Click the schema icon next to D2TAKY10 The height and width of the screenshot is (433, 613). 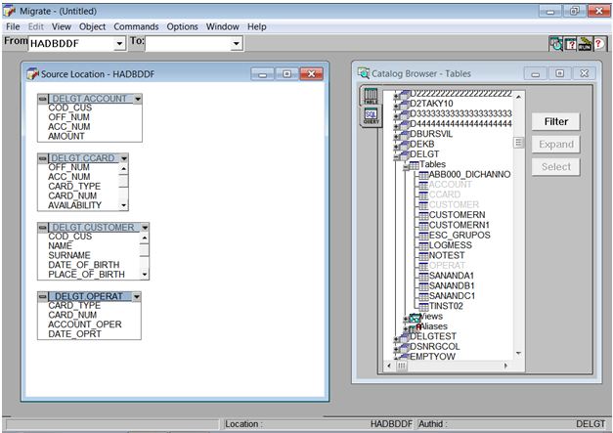tap(404, 104)
